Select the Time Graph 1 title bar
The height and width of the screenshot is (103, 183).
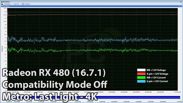click(92, 6)
